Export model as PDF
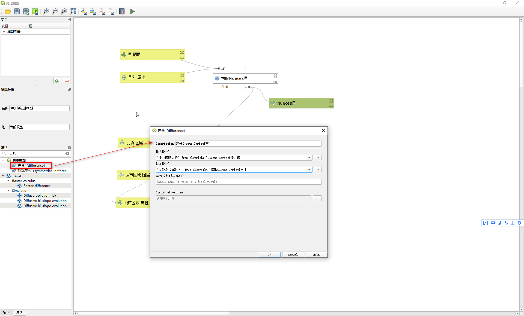The height and width of the screenshot is (316, 524). point(102,11)
